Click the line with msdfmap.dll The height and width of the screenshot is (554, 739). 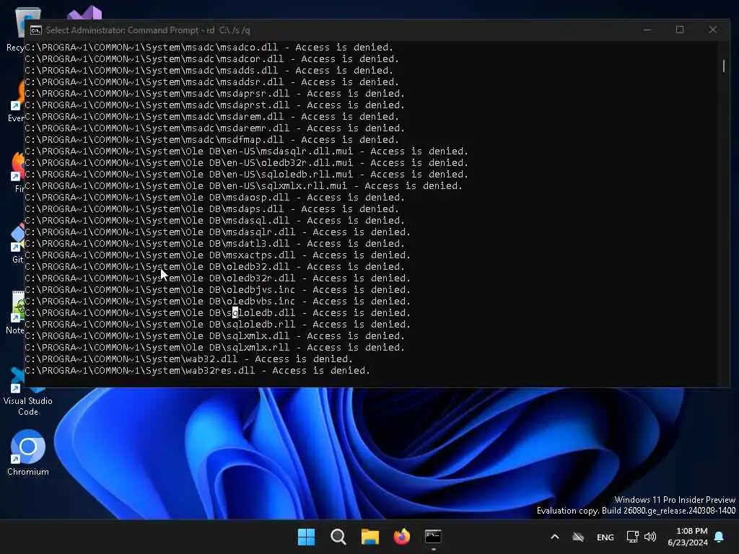211,139
